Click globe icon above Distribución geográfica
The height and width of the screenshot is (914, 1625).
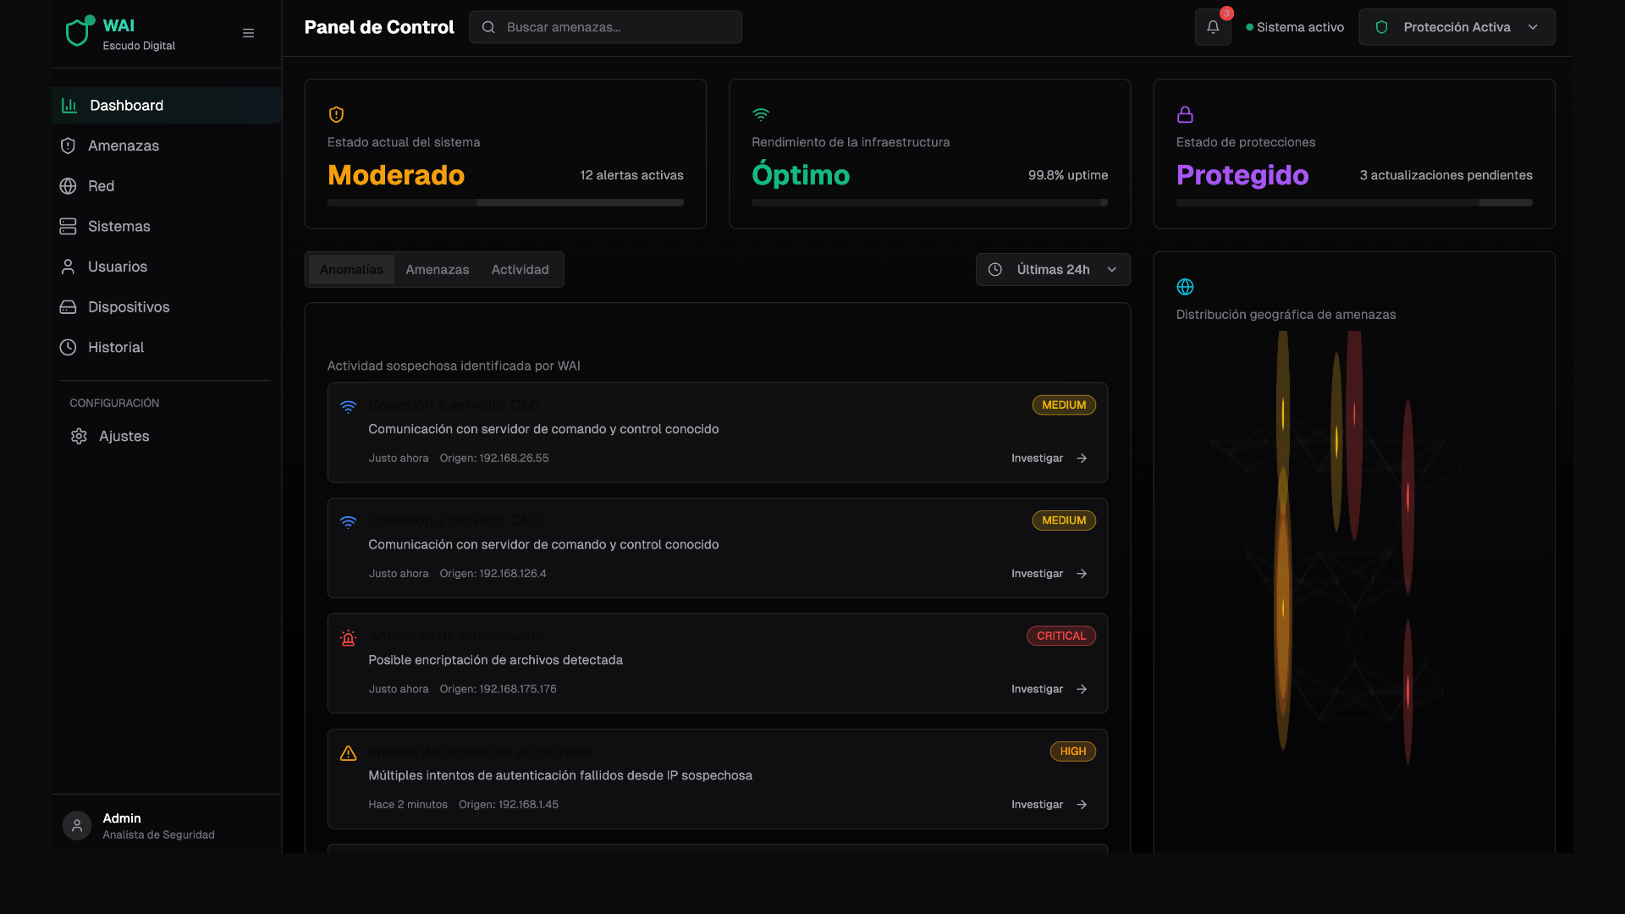pyautogui.click(x=1185, y=287)
